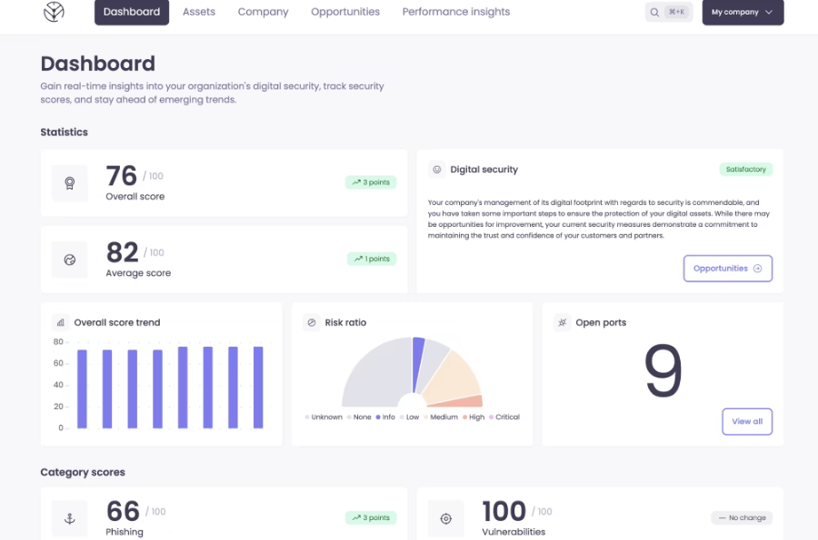Click the search magnifier icon

point(654,12)
